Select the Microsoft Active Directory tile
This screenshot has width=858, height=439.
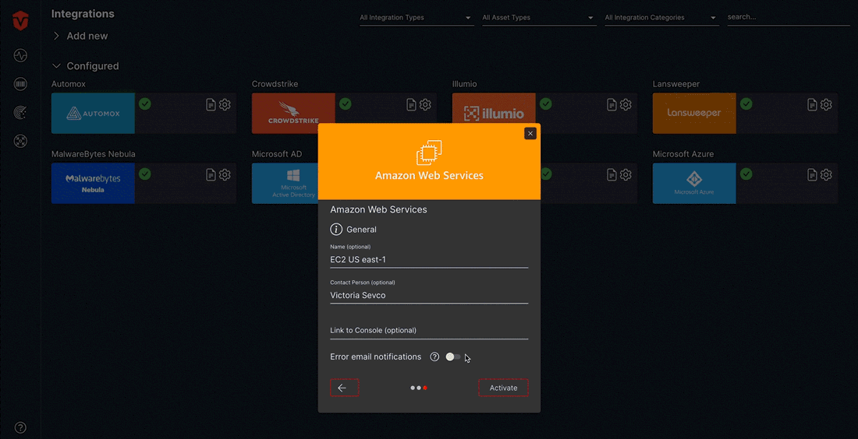point(285,184)
